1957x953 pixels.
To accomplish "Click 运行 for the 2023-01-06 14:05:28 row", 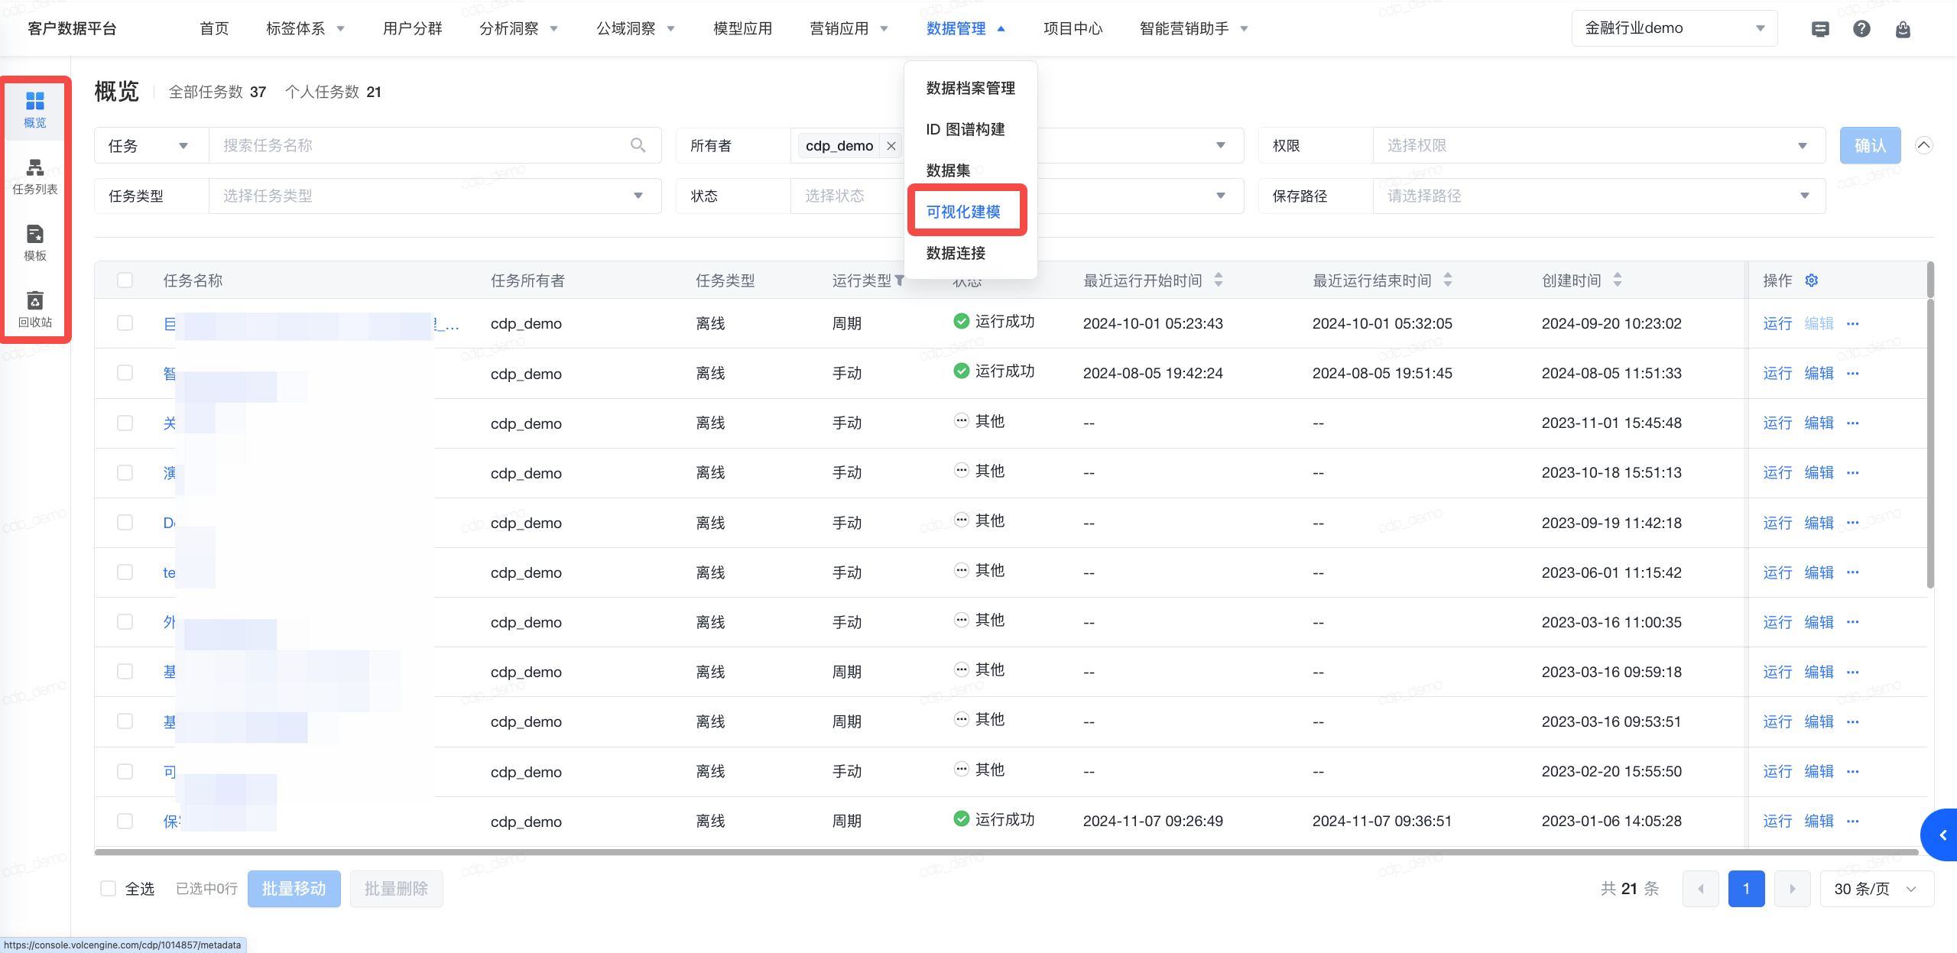I will coord(1777,821).
